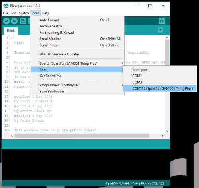Click the editor scroll down arrow

pos(167,131)
